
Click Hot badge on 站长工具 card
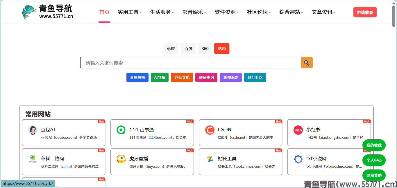[x=278, y=150]
